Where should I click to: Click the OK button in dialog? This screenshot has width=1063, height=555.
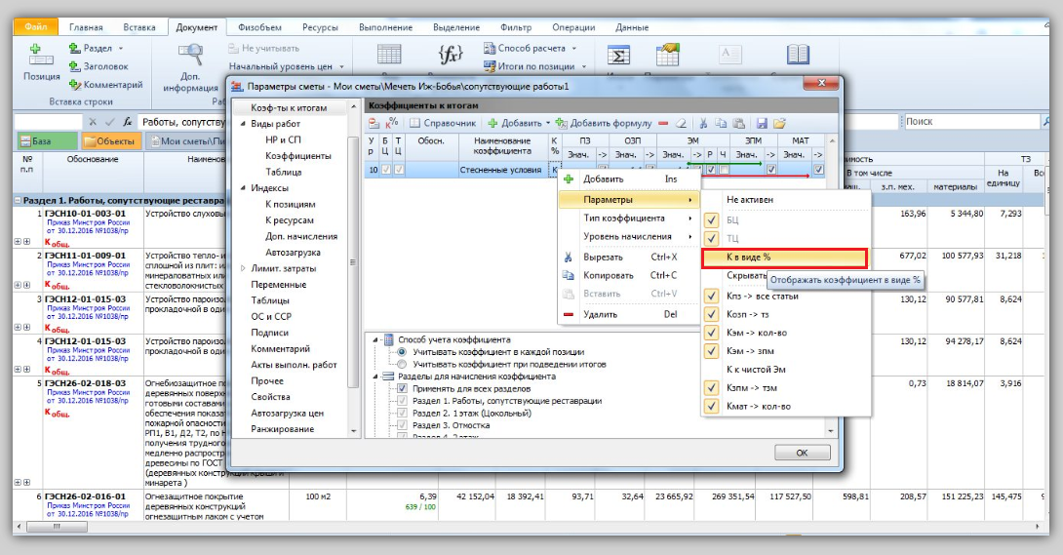coord(802,453)
